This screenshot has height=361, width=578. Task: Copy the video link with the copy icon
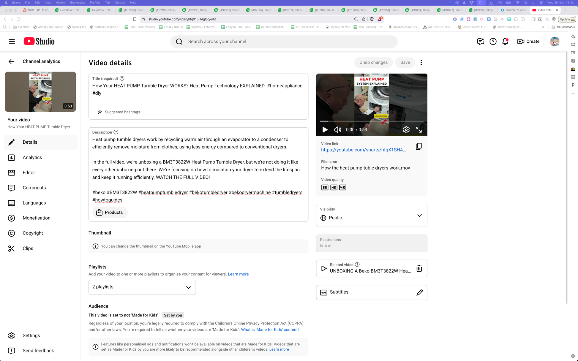[x=419, y=146]
